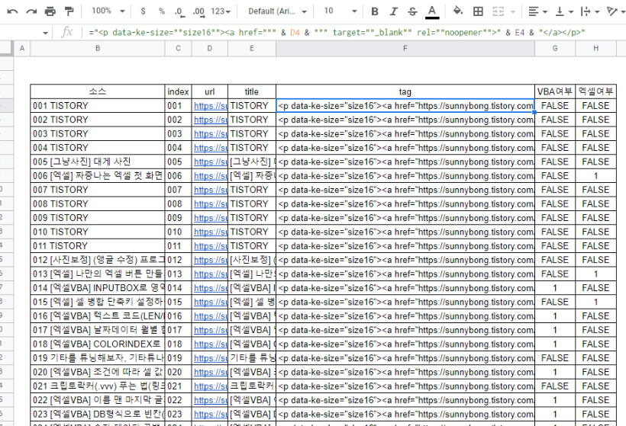
Task: Select the index cell '010'
Action: [178, 232]
